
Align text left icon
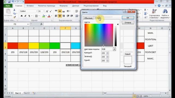coord(56,16)
